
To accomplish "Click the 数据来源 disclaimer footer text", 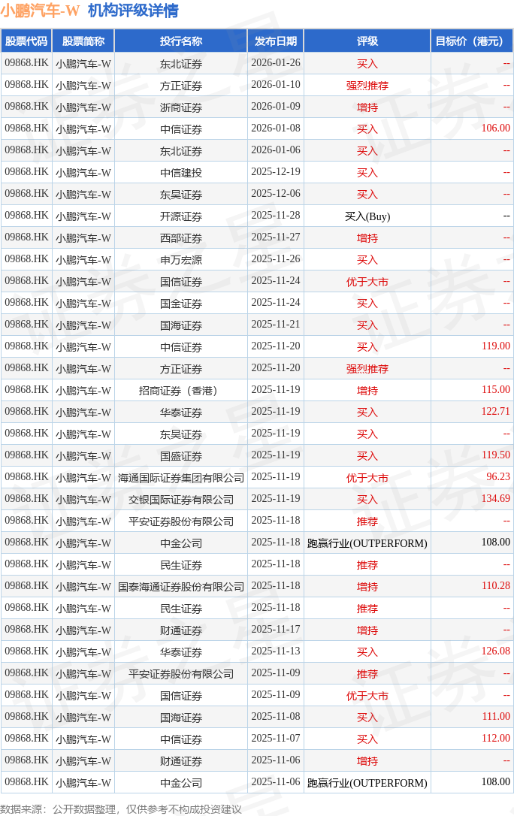I will point(121,809).
